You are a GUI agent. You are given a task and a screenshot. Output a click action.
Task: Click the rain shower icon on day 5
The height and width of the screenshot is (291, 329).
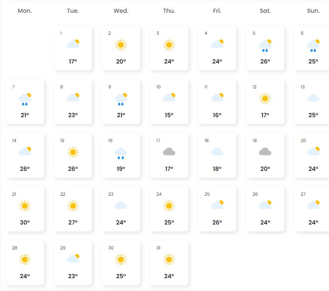(x=265, y=45)
